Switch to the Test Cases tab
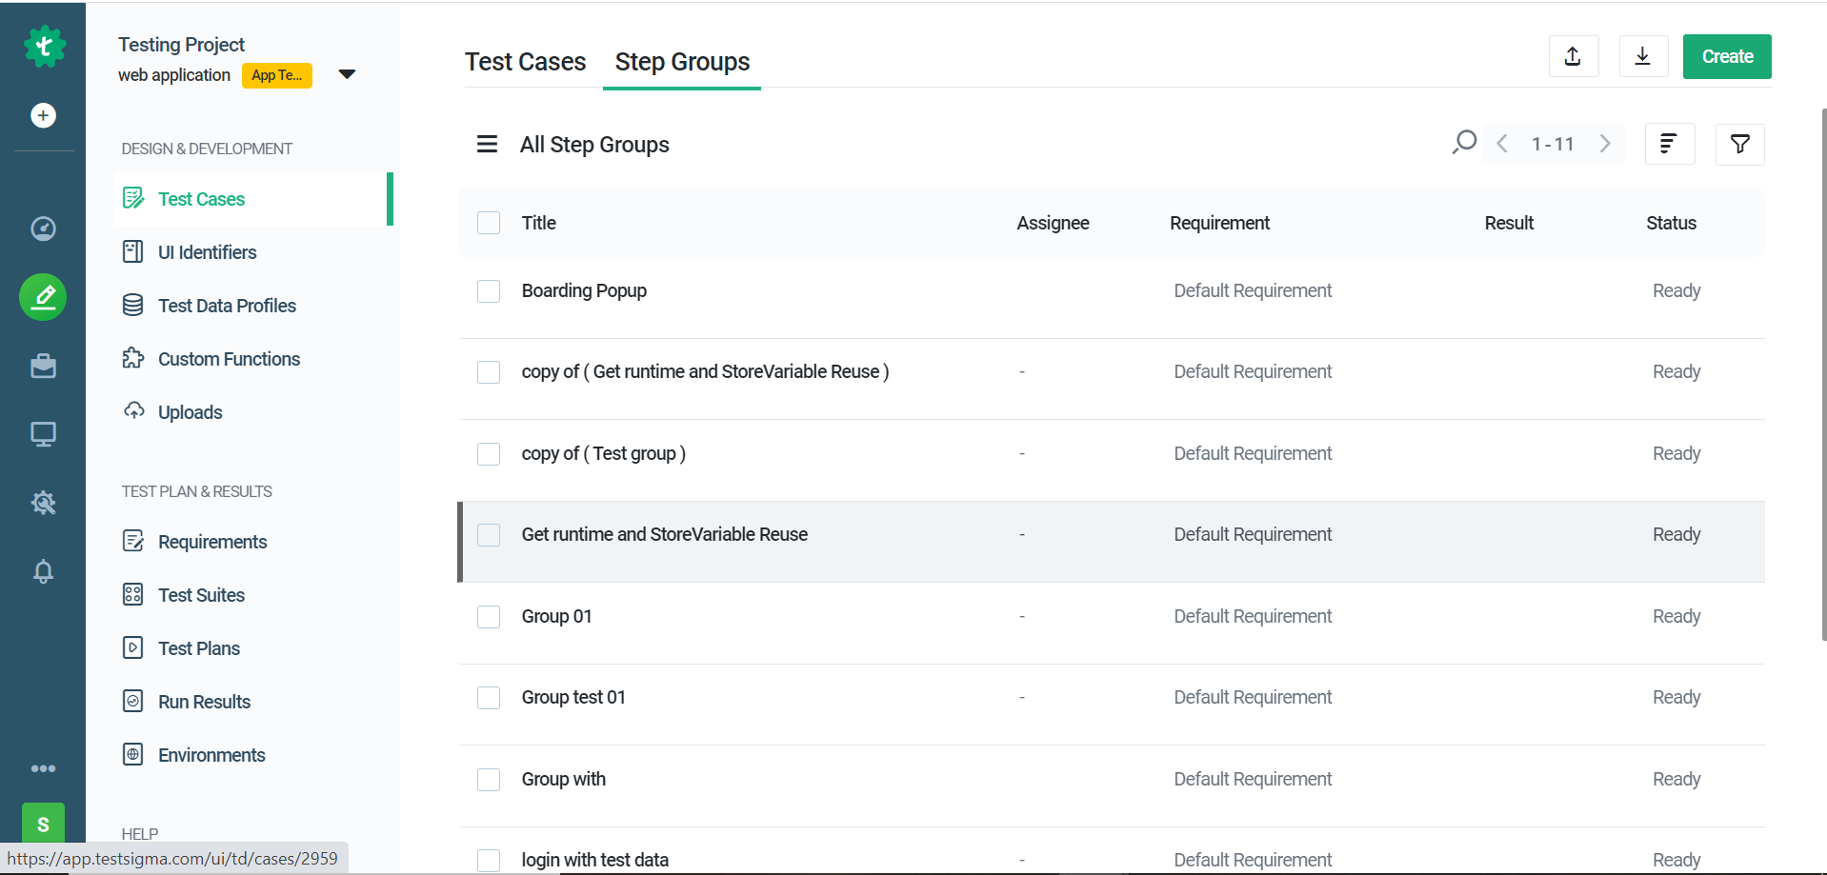Screen dimensions: 1827x875 click(526, 62)
